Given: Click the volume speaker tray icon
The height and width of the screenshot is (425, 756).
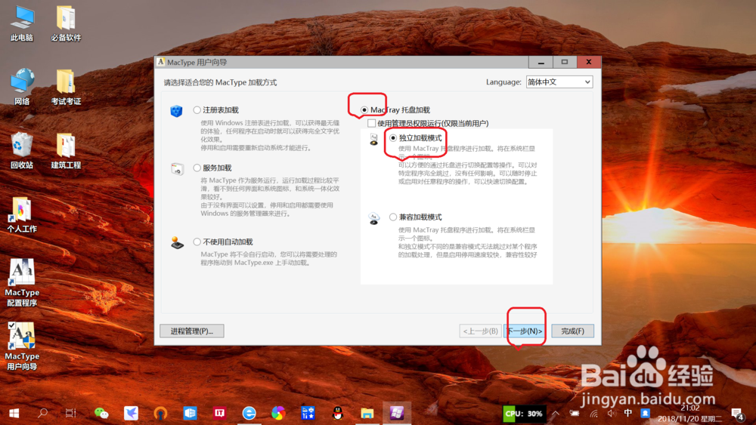Looking at the screenshot, I should pyautogui.click(x=612, y=413).
